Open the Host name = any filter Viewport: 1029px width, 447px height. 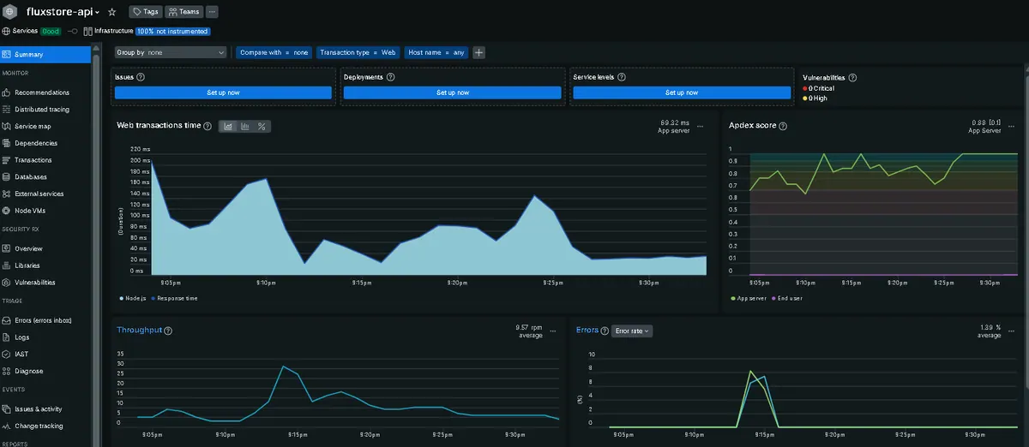point(436,52)
